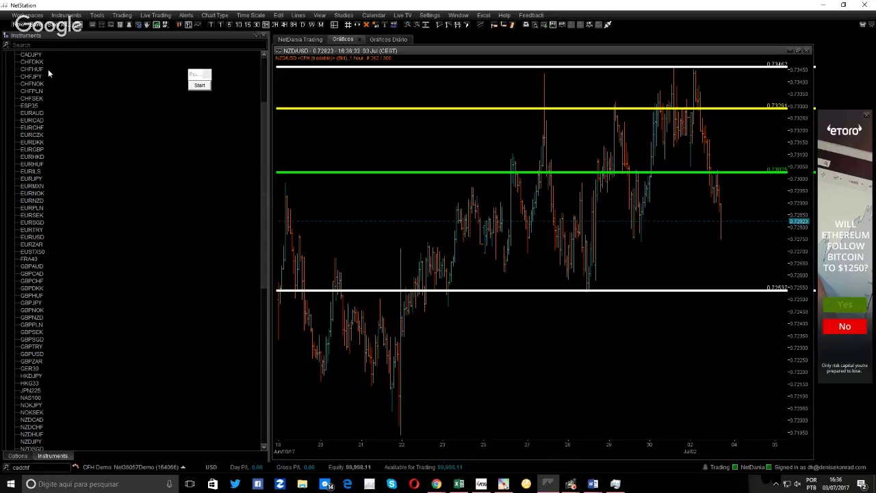Close the eToro advertisement
This screenshot has width=876, height=493.
866,116
